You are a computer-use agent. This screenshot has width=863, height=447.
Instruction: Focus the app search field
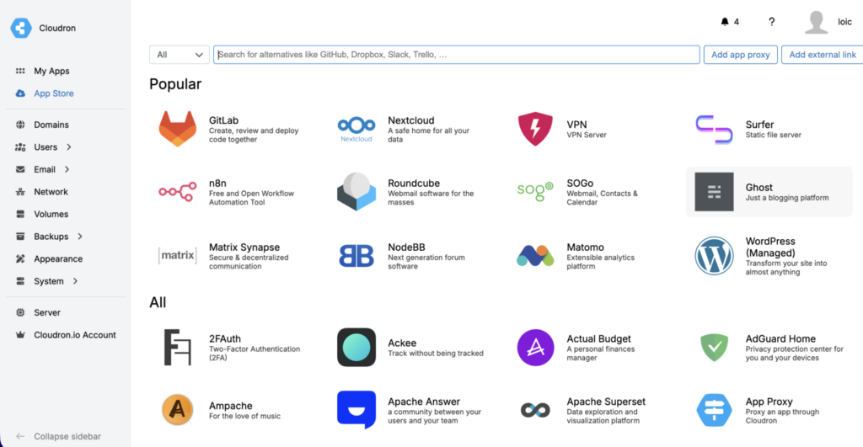point(457,55)
